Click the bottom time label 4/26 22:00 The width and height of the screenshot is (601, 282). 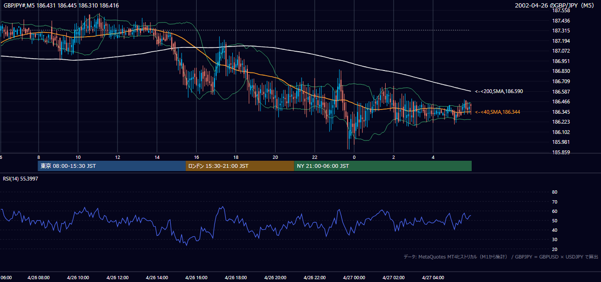(315, 278)
